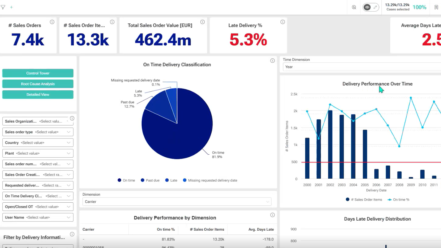Click info icon on # Sales Orders card

click(52, 22)
